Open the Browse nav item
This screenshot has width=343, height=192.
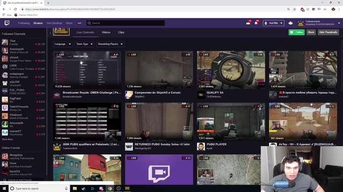[x=38, y=23]
